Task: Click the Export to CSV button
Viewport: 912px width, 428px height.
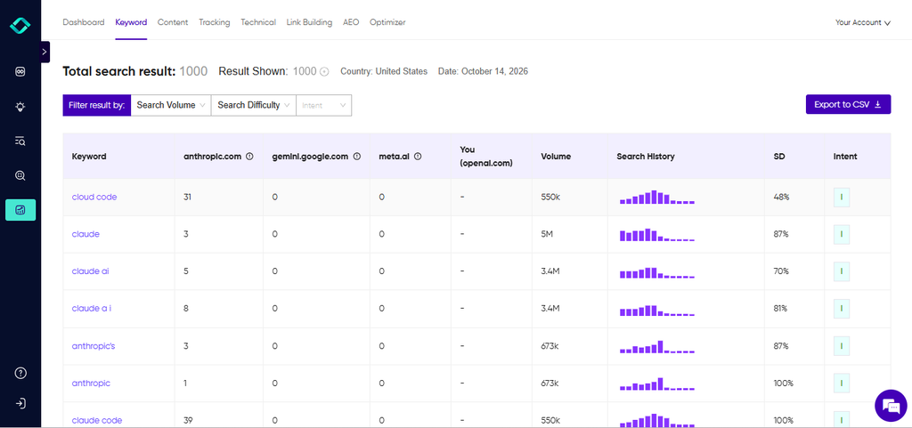Action: point(848,104)
